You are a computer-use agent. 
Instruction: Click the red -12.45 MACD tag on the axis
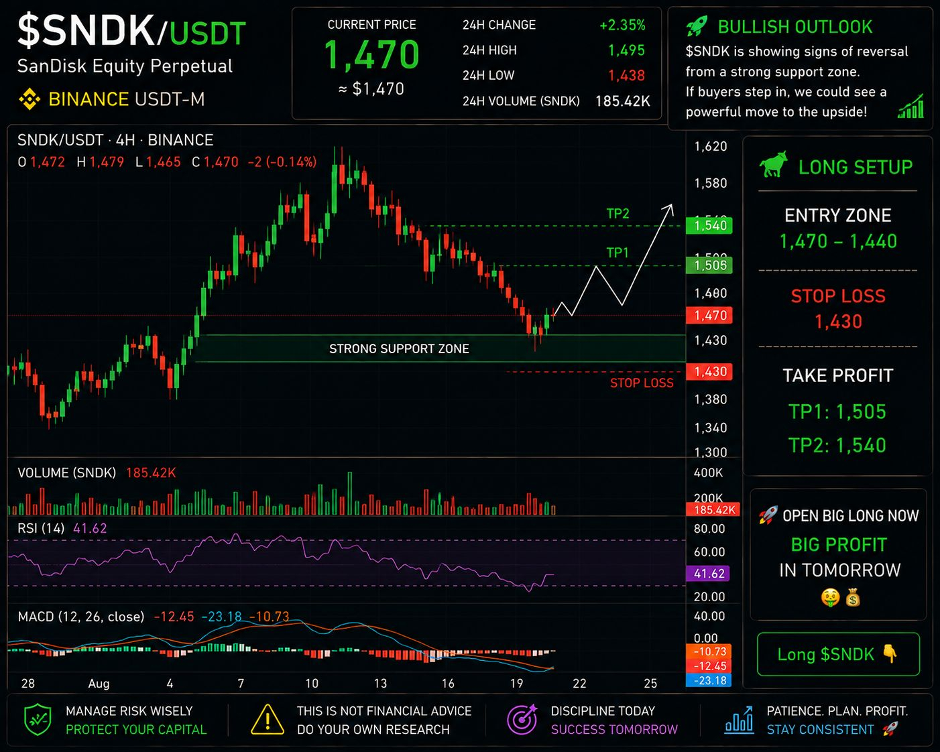tap(709, 666)
